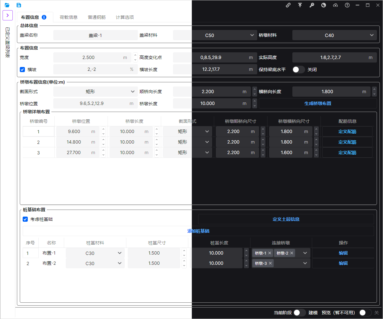Click the 生成桥墩布置 button
This screenshot has width=383, height=319.
click(x=318, y=103)
